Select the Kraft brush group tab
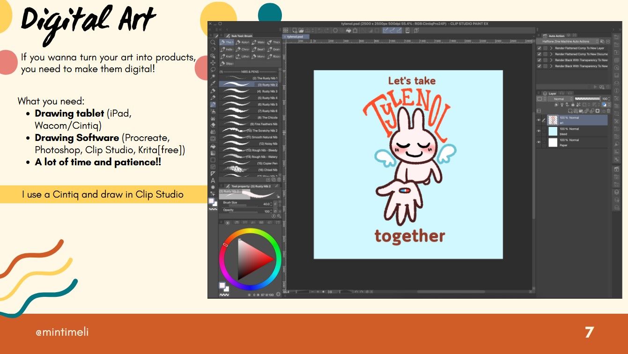 click(227, 56)
